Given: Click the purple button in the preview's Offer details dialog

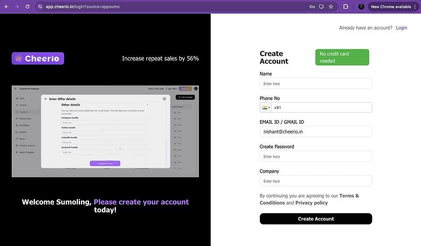Looking at the screenshot, I should [105, 164].
